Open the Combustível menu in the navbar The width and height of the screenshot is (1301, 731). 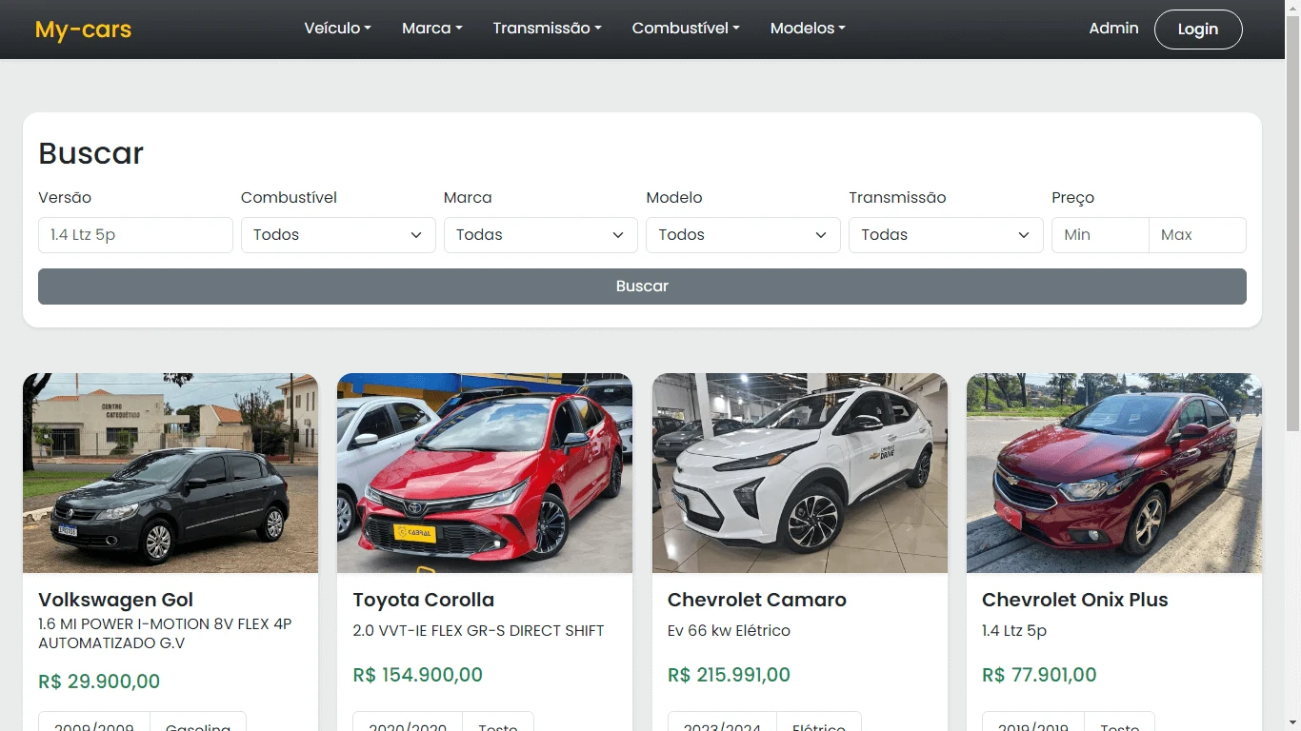coord(685,28)
